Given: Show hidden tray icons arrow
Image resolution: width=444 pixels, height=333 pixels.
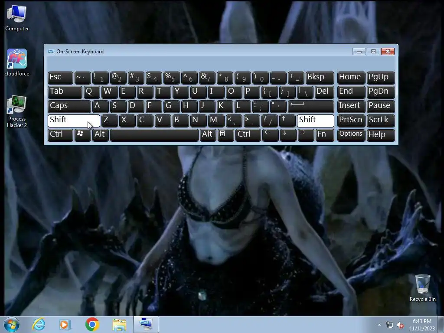Looking at the screenshot, I should pos(379,325).
